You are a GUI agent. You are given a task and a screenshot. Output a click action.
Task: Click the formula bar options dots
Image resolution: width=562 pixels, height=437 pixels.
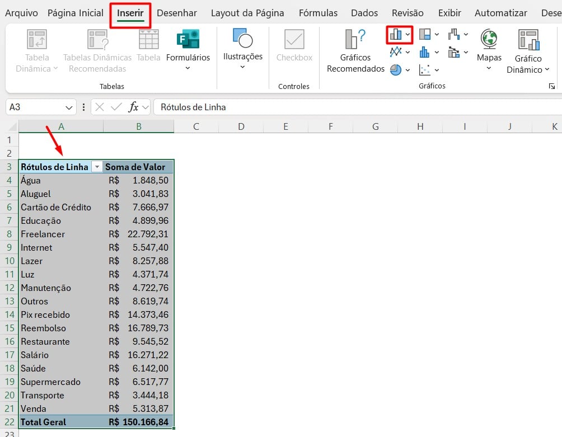click(x=83, y=107)
